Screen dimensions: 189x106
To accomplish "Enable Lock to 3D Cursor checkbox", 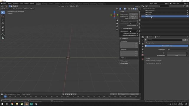I will 137,33.
